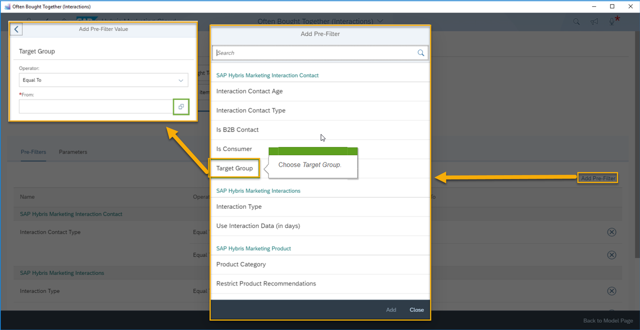This screenshot has width=640, height=330.
Task: Select Use Interaction Data (in days)
Action: tap(320, 226)
